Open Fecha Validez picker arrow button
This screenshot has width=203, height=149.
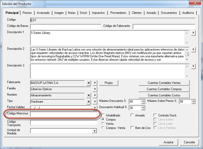[95, 107]
